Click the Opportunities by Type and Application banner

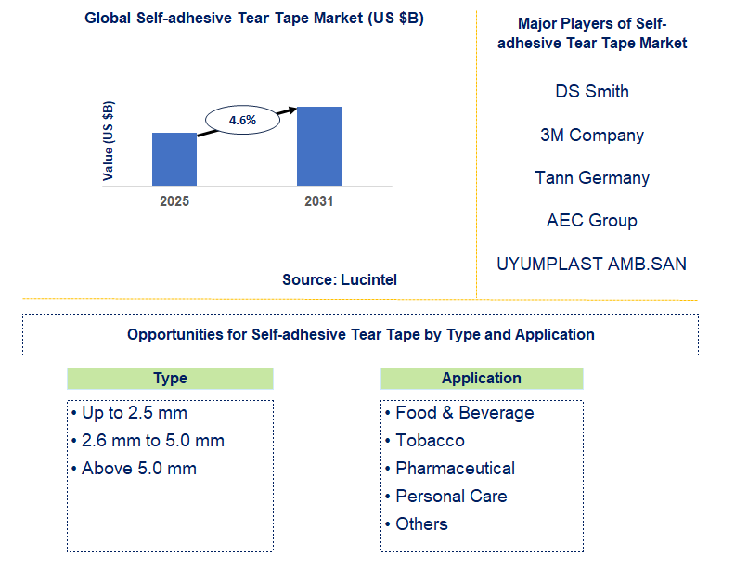tap(360, 335)
